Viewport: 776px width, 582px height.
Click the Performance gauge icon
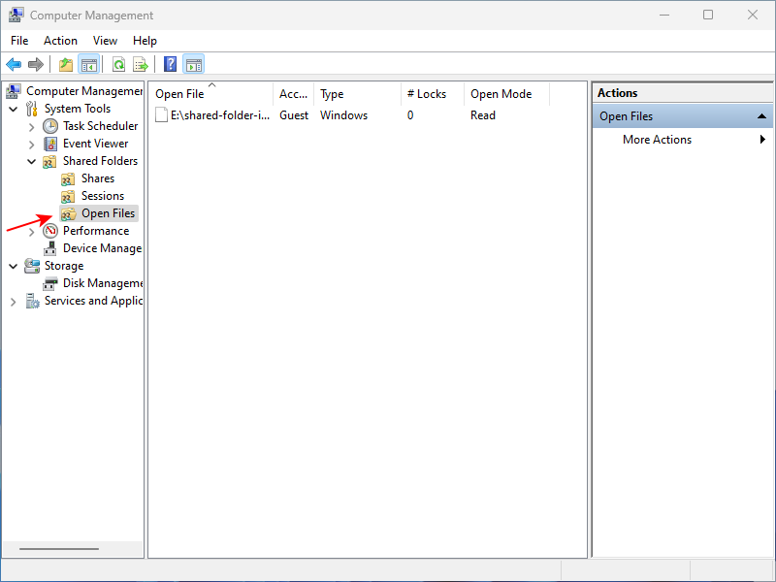coord(50,231)
